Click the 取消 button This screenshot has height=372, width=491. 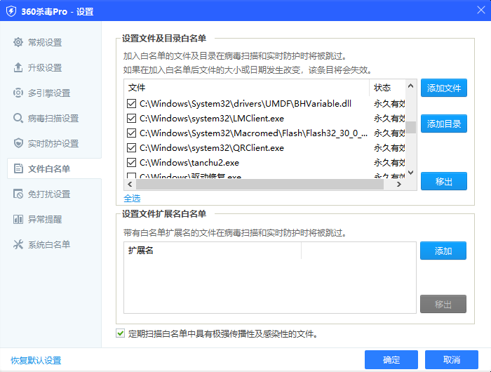(x=452, y=360)
